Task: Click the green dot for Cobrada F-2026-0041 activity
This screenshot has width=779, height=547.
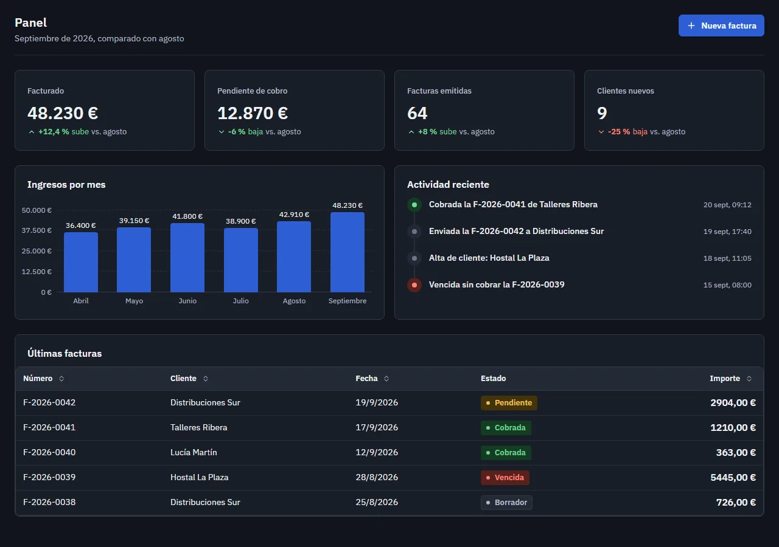Action: pos(414,205)
